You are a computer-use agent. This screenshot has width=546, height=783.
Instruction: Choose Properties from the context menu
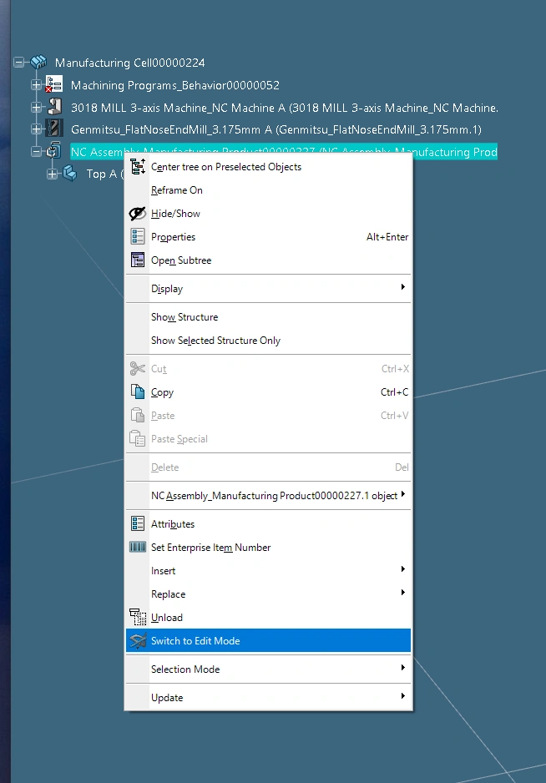click(x=173, y=237)
